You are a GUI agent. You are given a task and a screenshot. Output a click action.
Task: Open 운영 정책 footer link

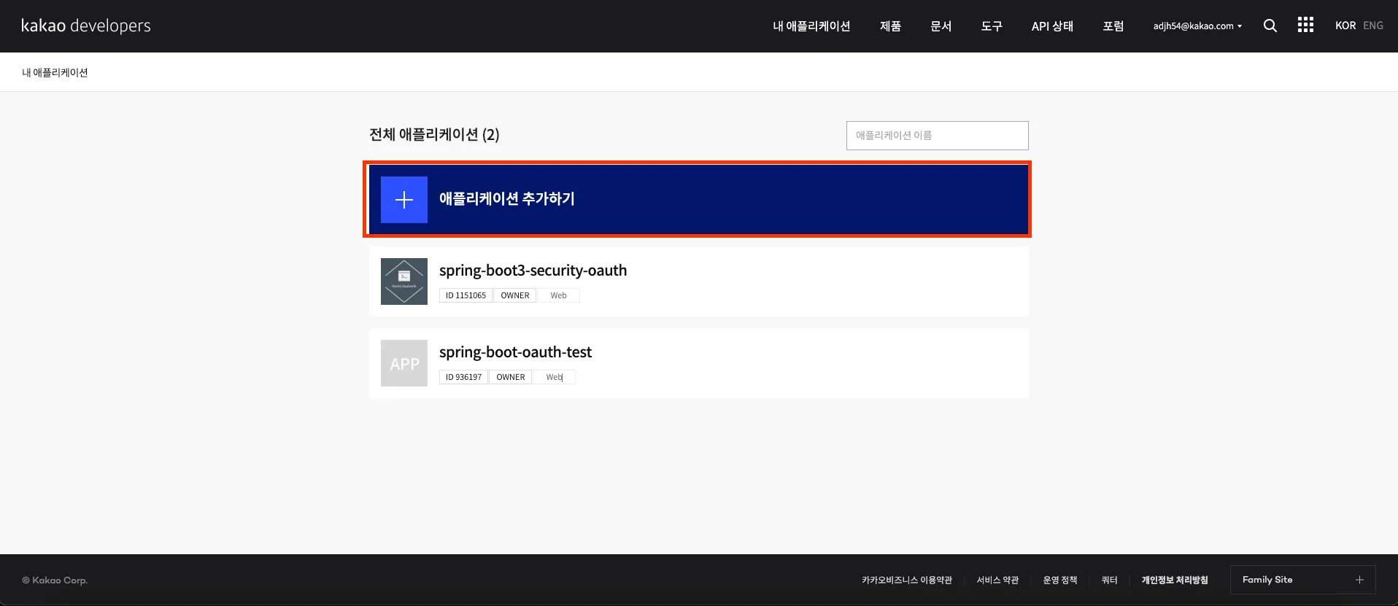coord(1060,580)
